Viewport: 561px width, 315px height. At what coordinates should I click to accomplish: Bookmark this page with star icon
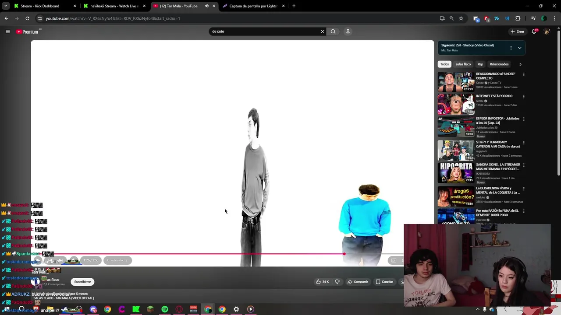pos(461,18)
